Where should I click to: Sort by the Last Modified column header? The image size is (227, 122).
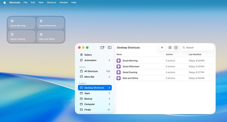click(195, 54)
